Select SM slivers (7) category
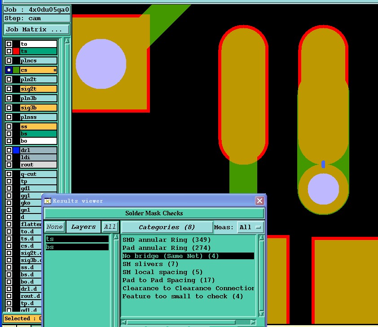This screenshot has width=378, height=327. [188, 264]
